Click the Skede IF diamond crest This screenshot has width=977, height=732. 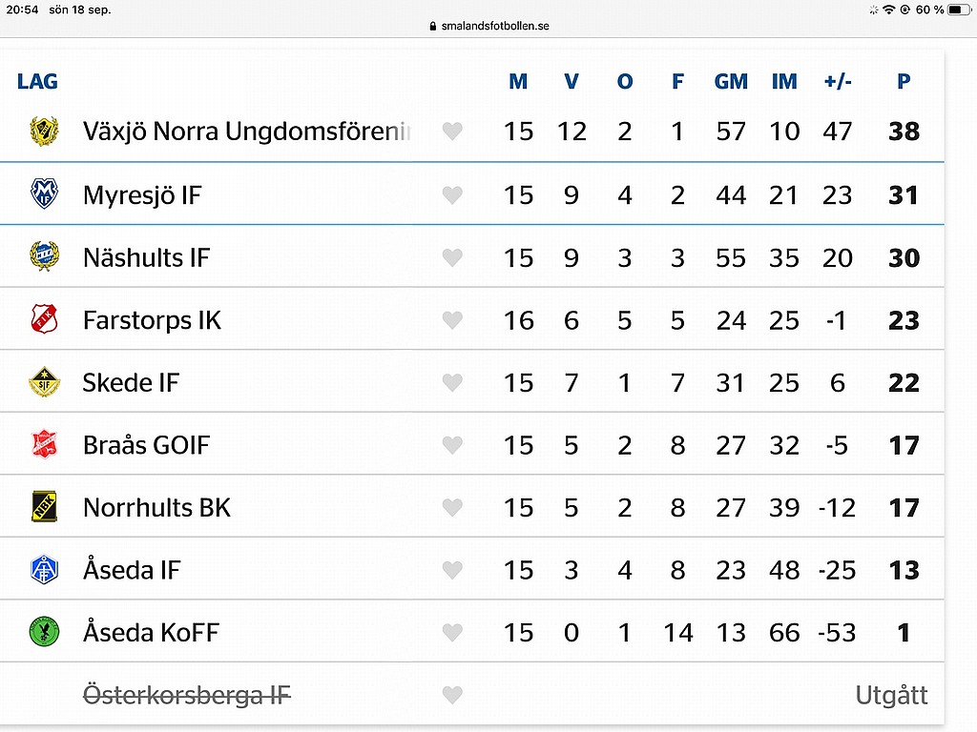[44, 381]
